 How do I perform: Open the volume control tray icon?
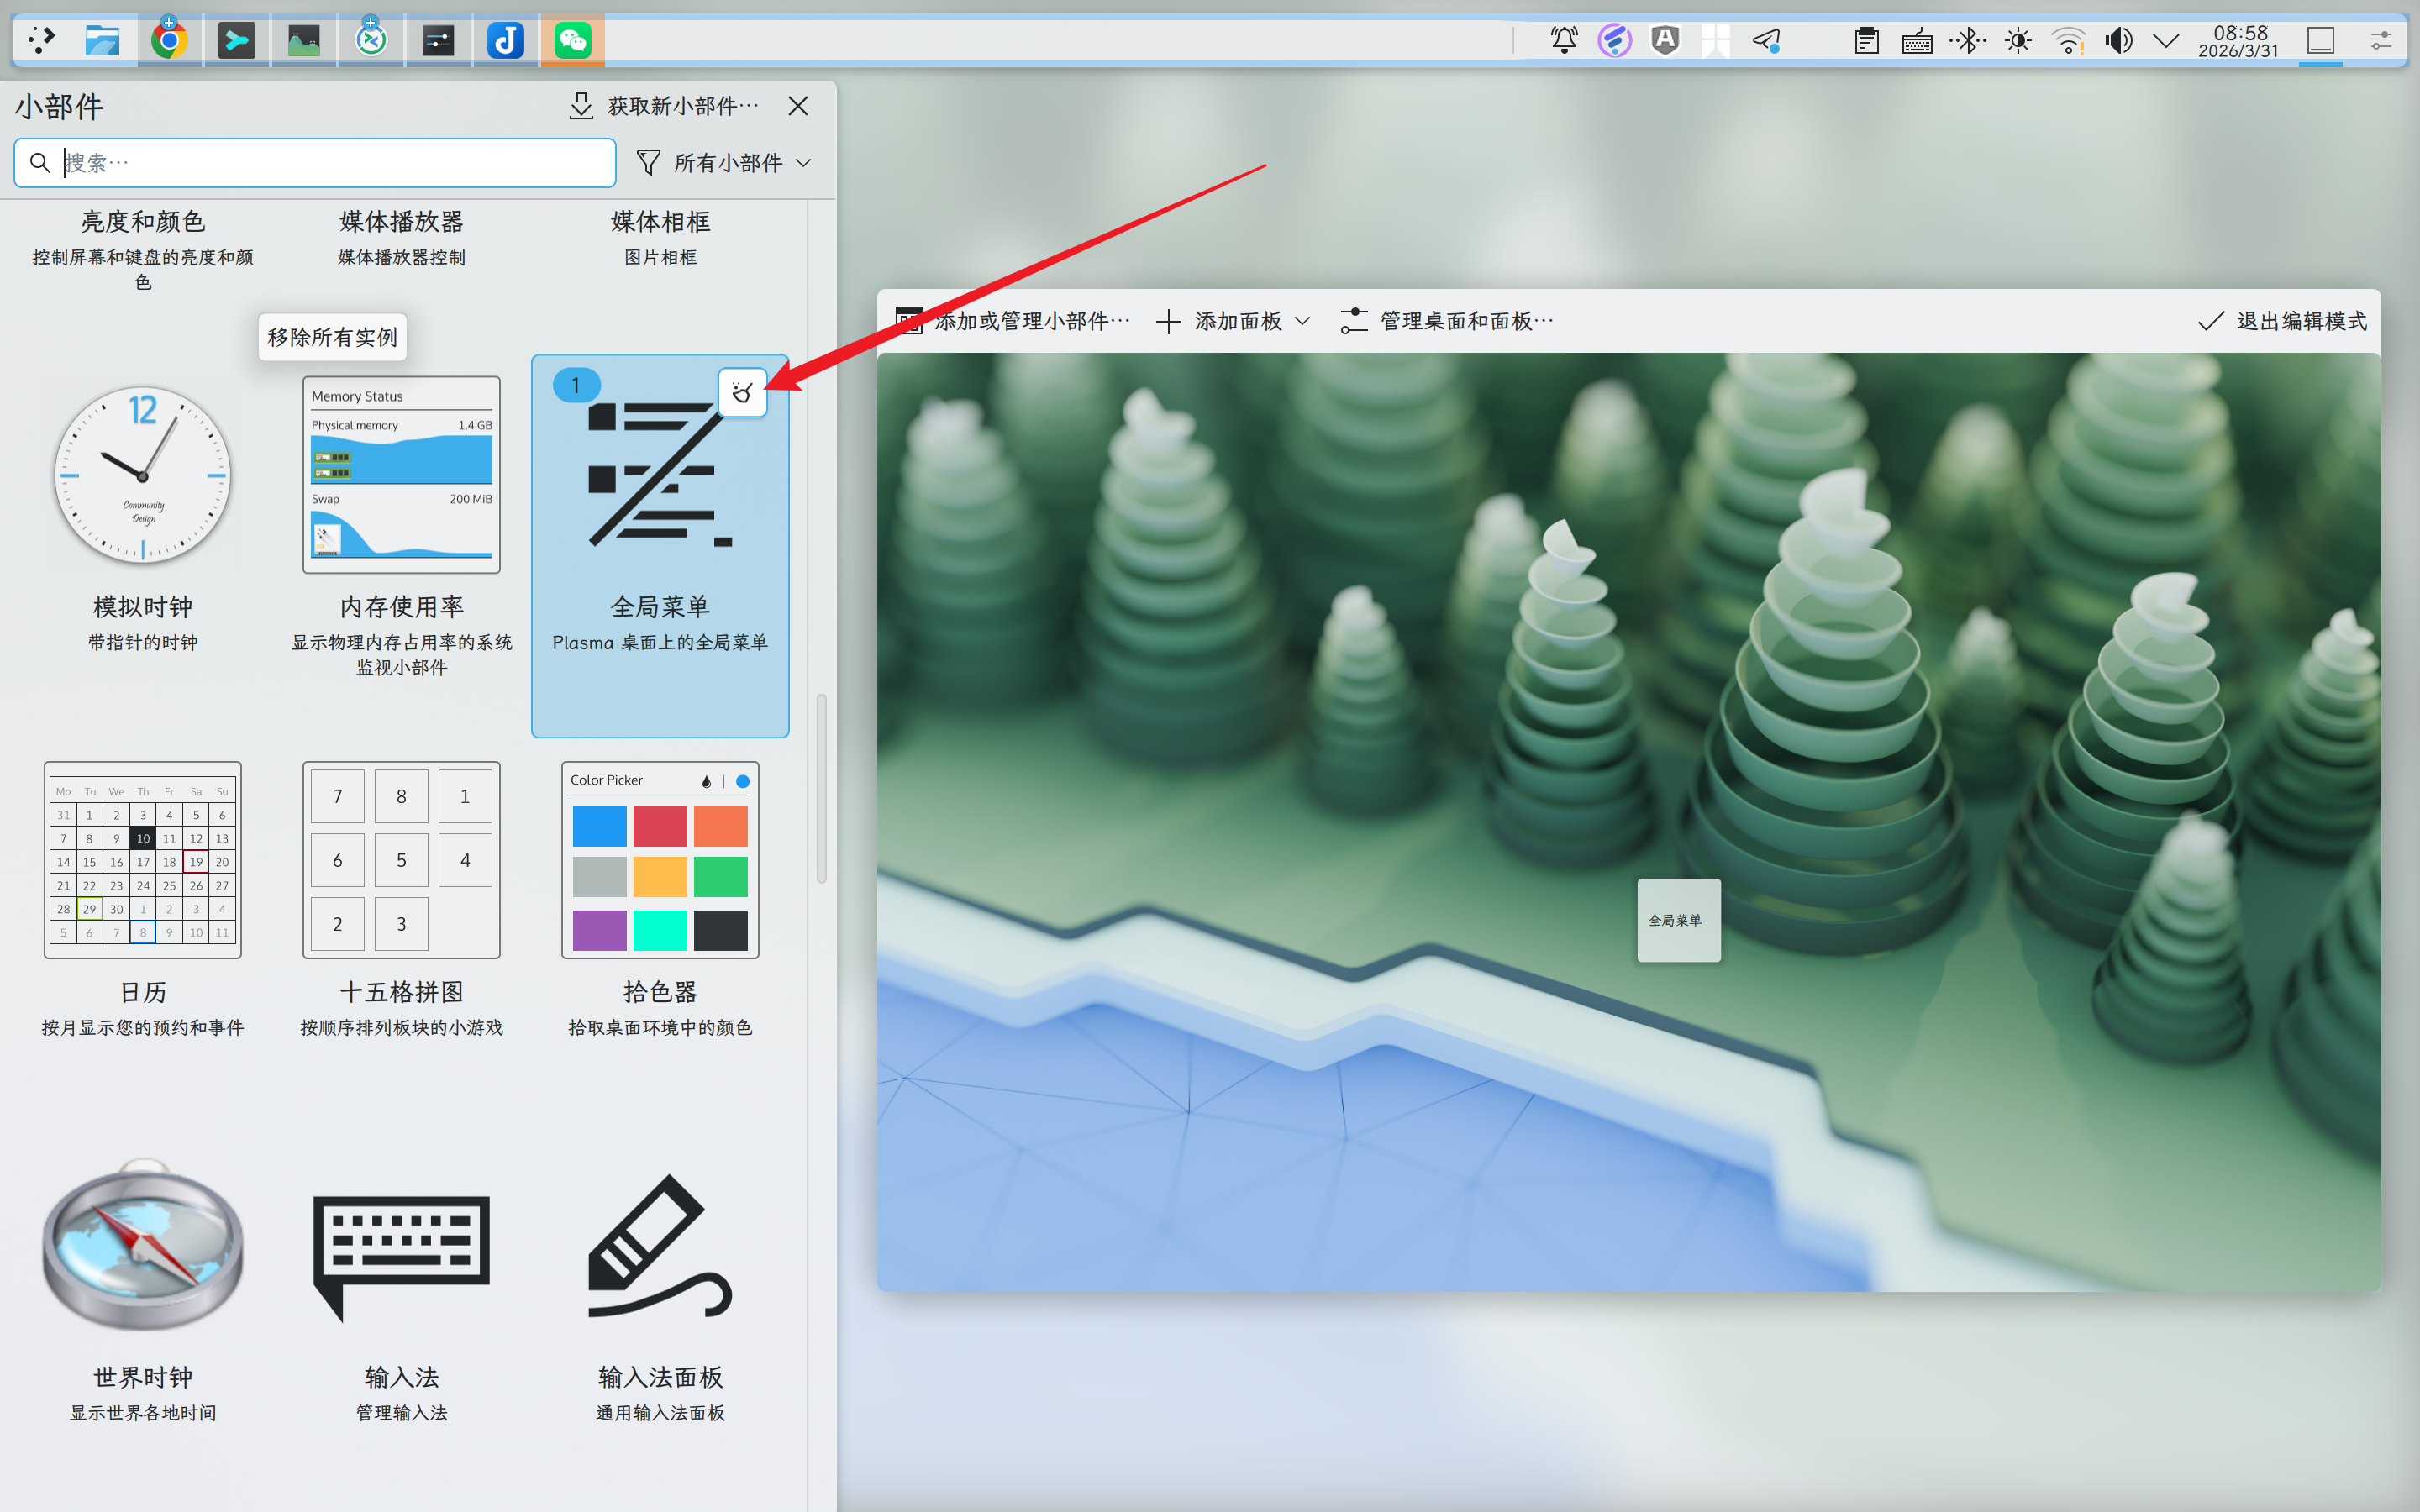tap(2118, 40)
